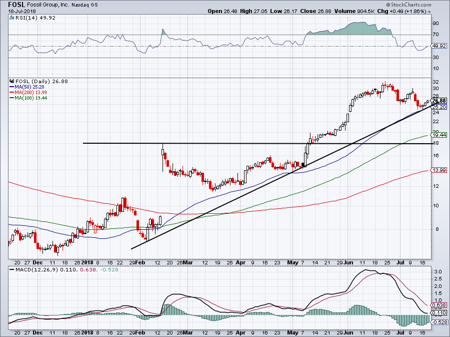Viewport: 450px width, 337px height.
Task: Click the Low 26.17 value
Action: point(284,11)
